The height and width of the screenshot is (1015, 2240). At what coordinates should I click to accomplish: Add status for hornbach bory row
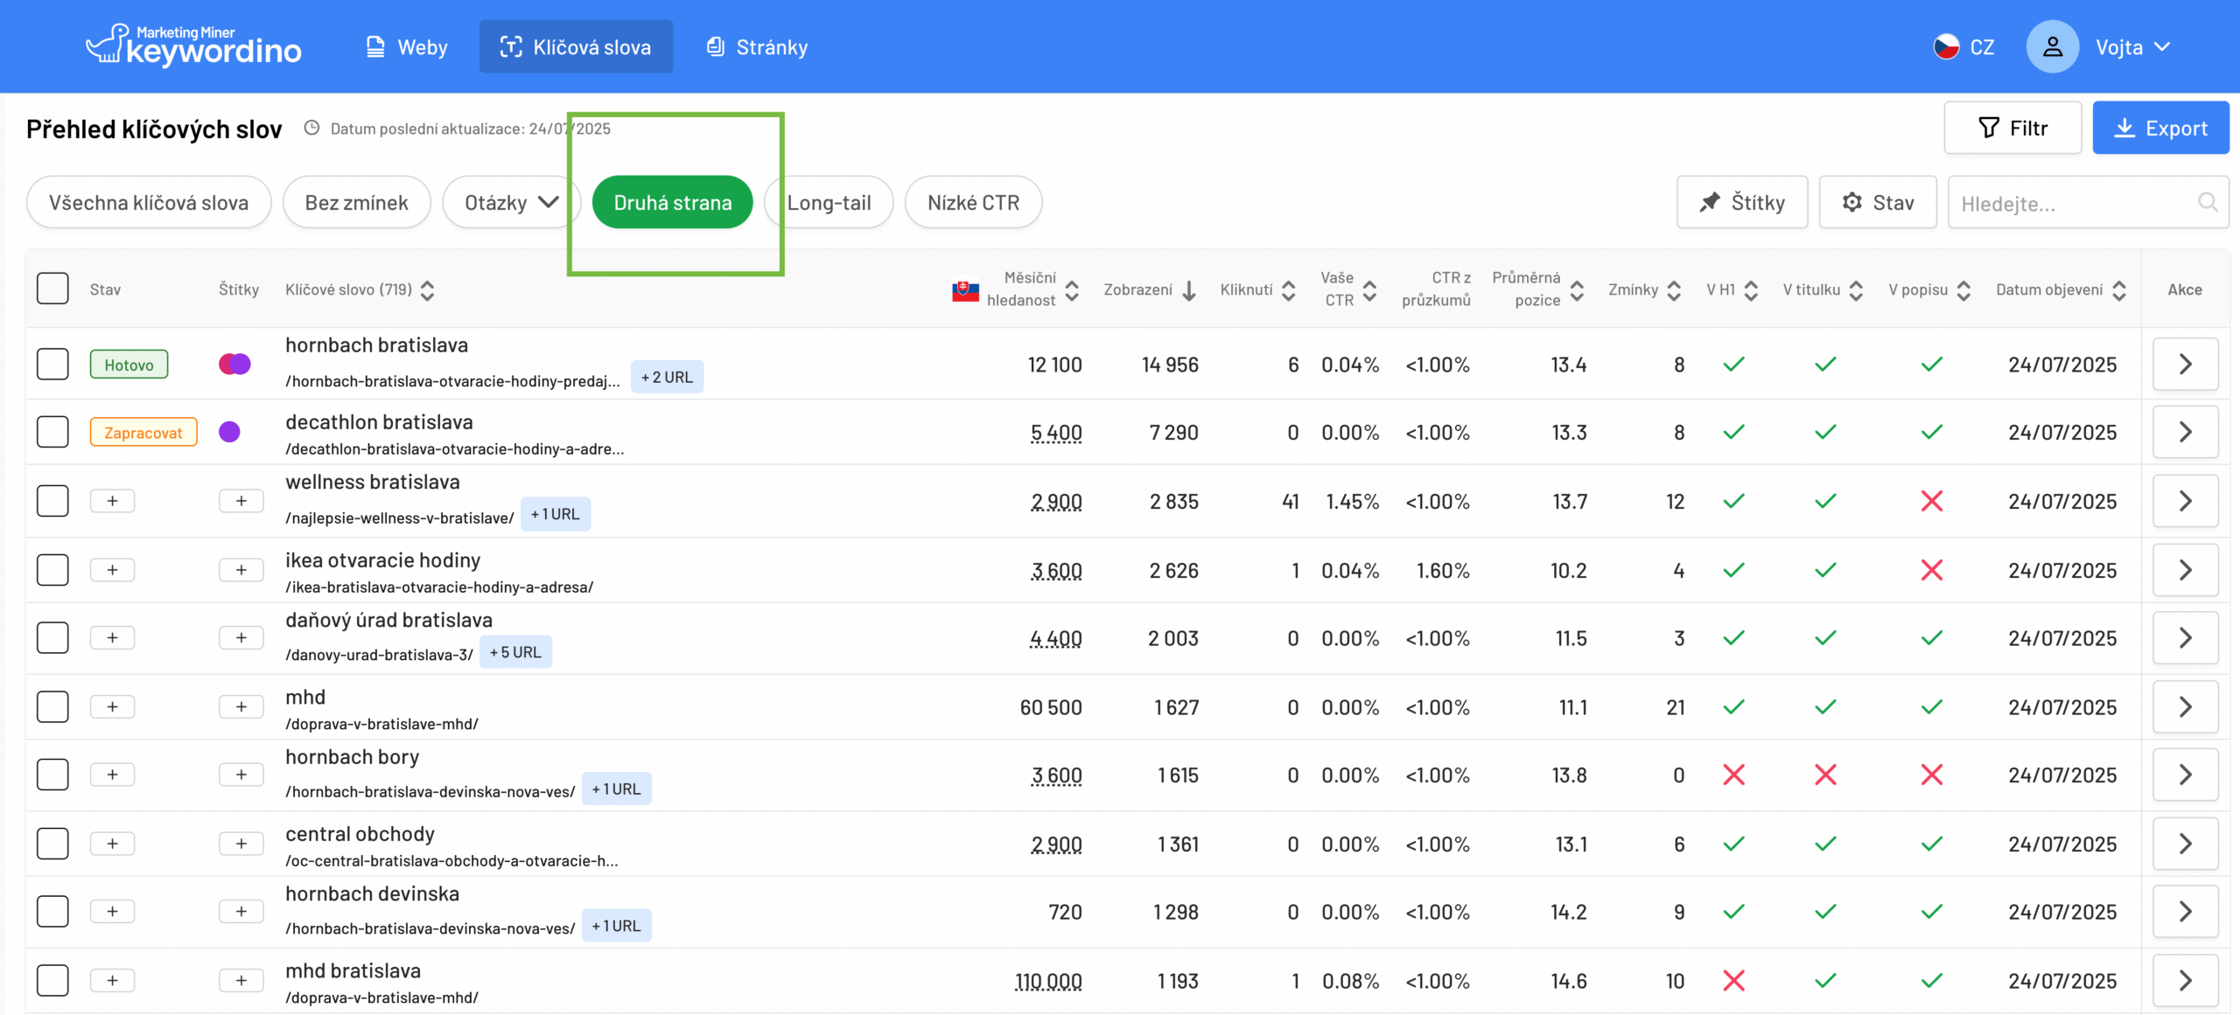(112, 775)
